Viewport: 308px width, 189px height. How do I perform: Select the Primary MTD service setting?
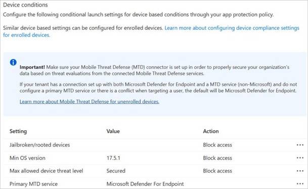click(x=33, y=184)
